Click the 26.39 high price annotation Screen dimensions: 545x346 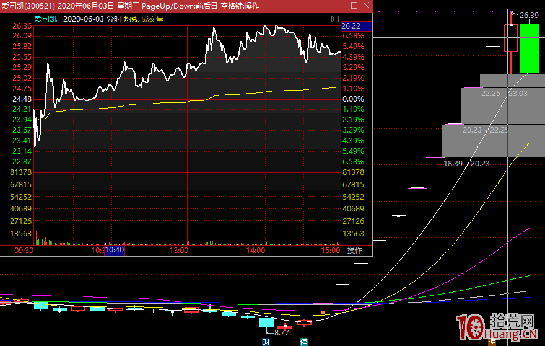click(x=528, y=15)
